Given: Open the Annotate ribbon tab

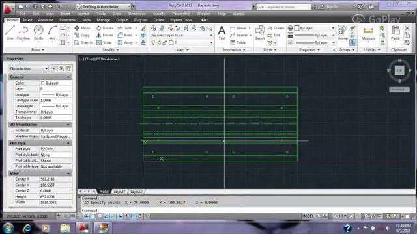Looking at the screenshot, I should pyautogui.click(x=46, y=20).
